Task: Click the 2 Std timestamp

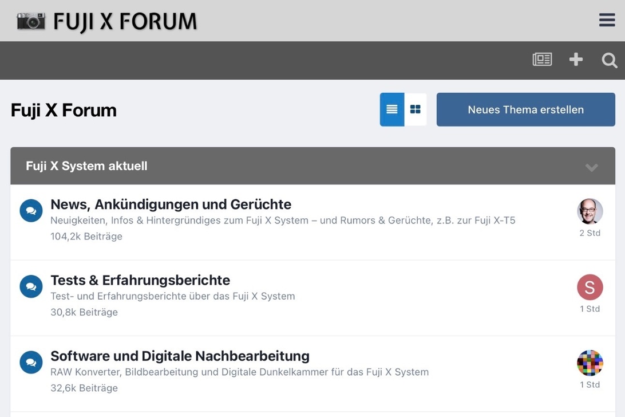Action: coord(590,233)
